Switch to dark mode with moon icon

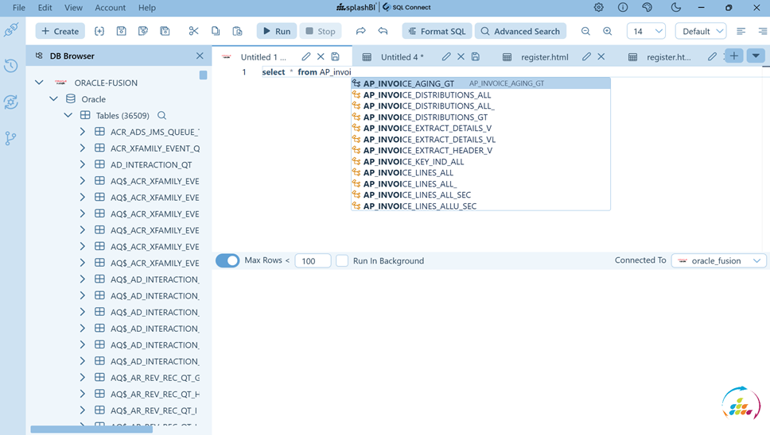(x=675, y=7)
